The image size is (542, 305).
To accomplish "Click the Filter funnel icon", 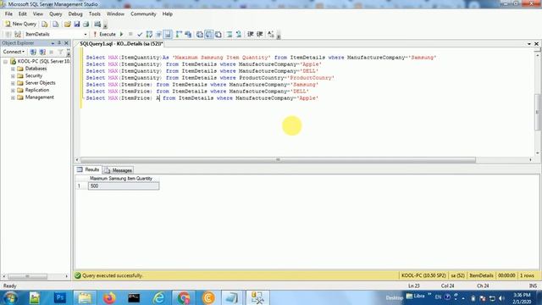I will (x=60, y=52).
